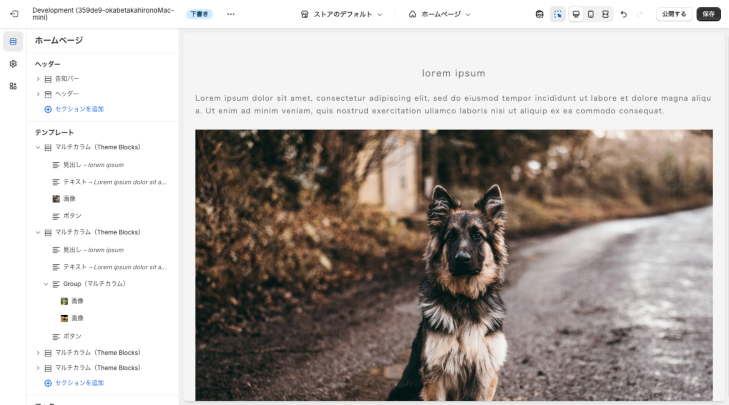Screen dimensions: 729x405
Task: Select first ボタン block
Action: coord(72,216)
